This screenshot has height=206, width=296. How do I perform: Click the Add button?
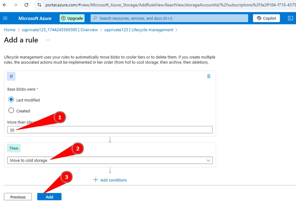(49, 197)
